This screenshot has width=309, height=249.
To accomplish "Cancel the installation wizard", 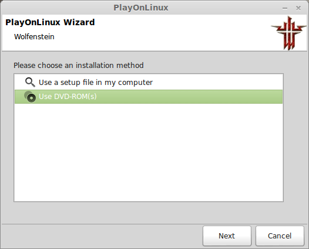I will point(280,236).
